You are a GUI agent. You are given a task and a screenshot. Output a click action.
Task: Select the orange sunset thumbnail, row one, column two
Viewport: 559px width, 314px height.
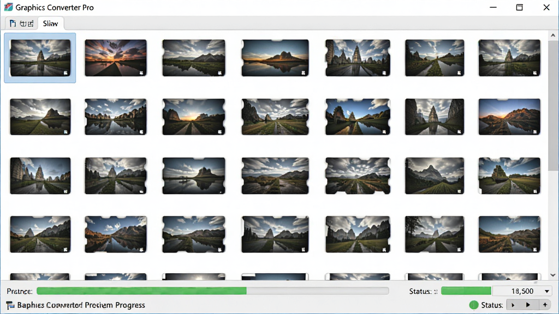(x=116, y=58)
